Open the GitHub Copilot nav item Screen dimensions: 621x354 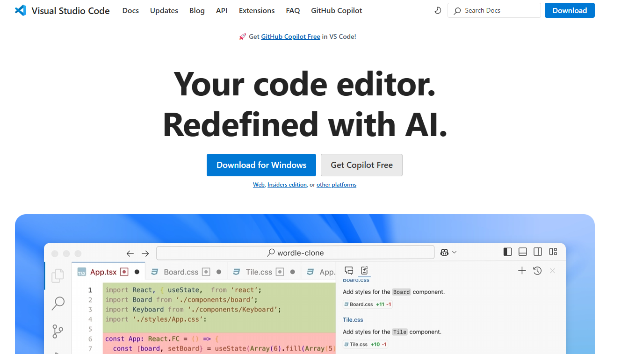(x=337, y=10)
